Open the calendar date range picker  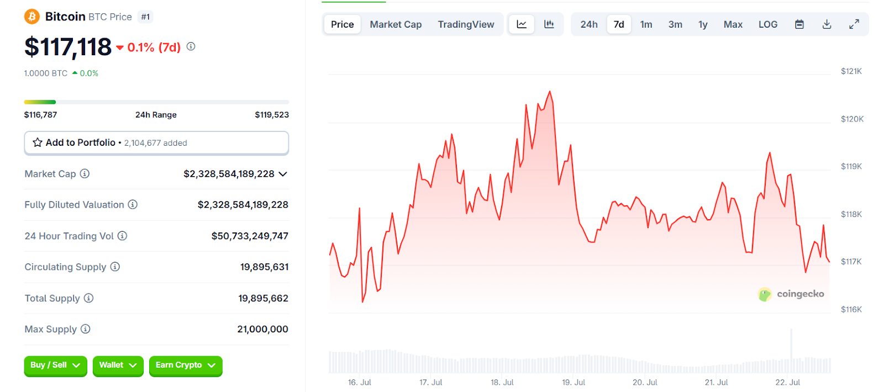point(799,24)
